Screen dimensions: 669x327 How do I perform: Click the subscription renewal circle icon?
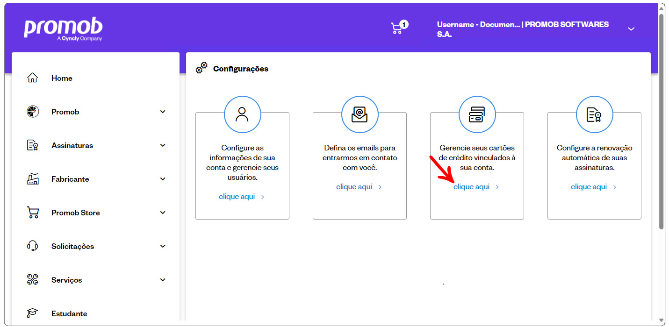594,114
